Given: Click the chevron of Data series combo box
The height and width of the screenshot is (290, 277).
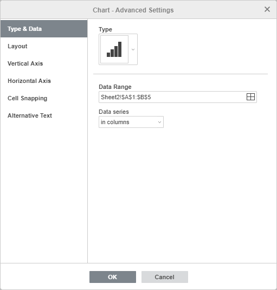Looking at the screenshot, I should [x=159, y=122].
